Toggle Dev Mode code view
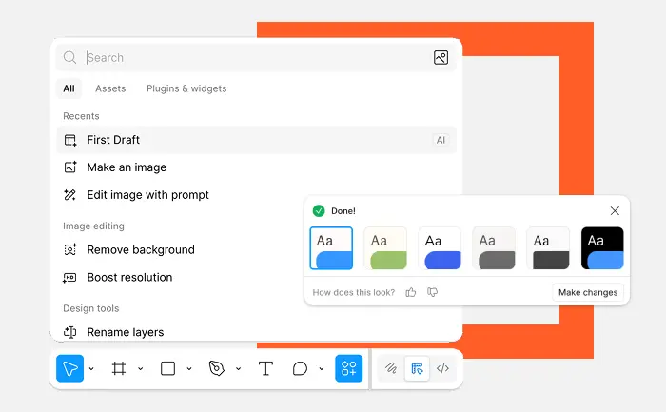Screen dimensions: 666x412 442,368
